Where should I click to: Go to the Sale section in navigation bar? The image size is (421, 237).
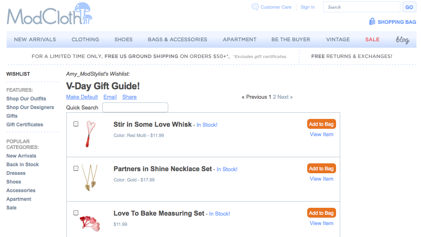coord(372,39)
